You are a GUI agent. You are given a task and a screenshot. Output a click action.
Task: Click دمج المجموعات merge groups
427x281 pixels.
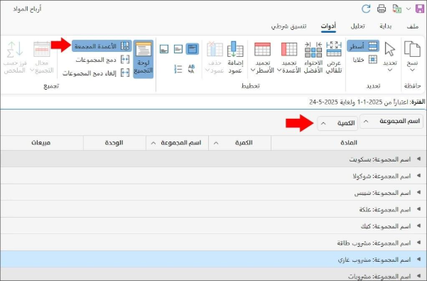(x=96, y=60)
